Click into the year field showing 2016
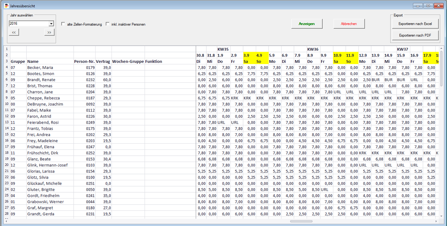 tap(29, 24)
